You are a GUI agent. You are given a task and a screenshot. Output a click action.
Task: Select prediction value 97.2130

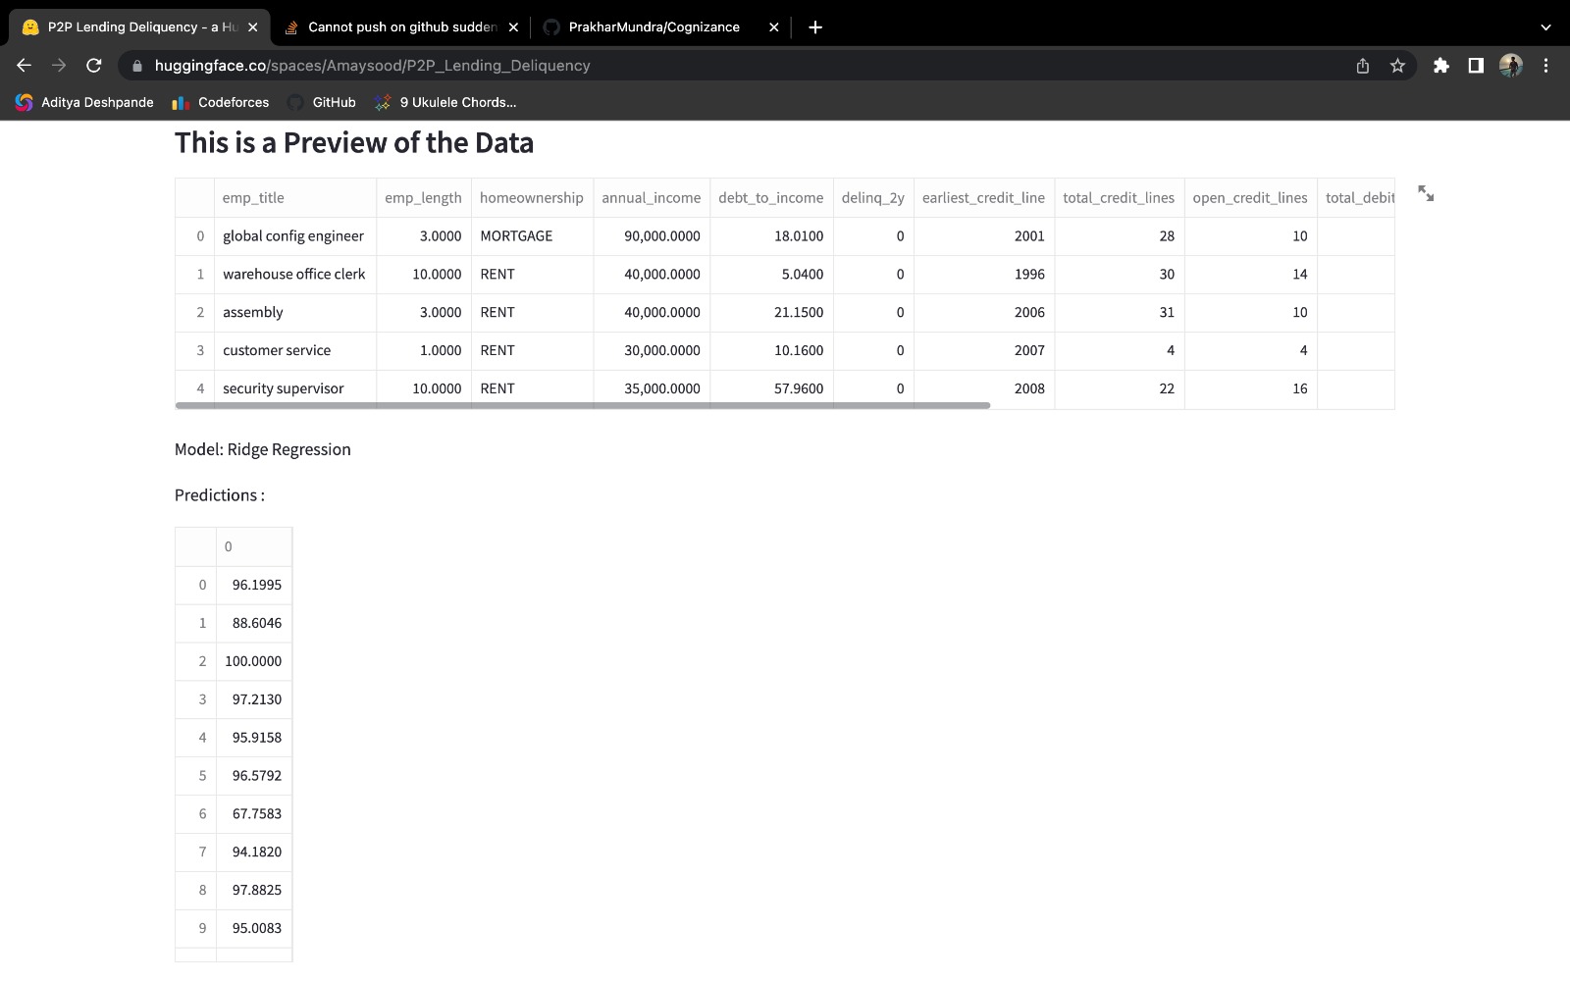[254, 700]
